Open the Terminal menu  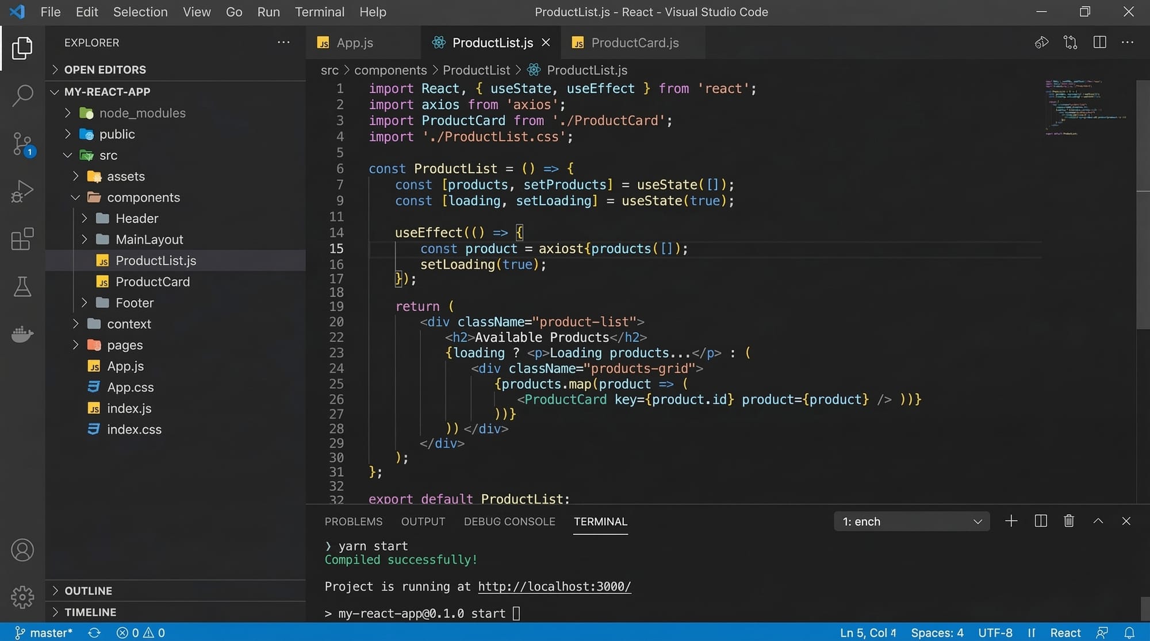(x=319, y=12)
